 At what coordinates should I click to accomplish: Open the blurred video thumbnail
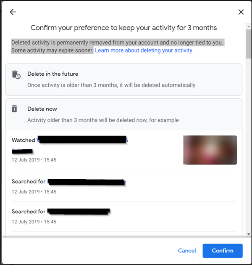[x=210, y=150]
